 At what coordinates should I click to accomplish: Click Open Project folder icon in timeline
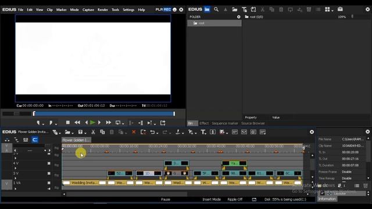coord(67,132)
